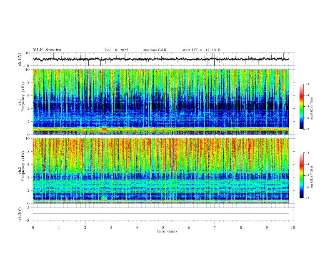Click the ch.1 voltage waveform trace
Screen dimensions: 330x255
tap(160, 59)
